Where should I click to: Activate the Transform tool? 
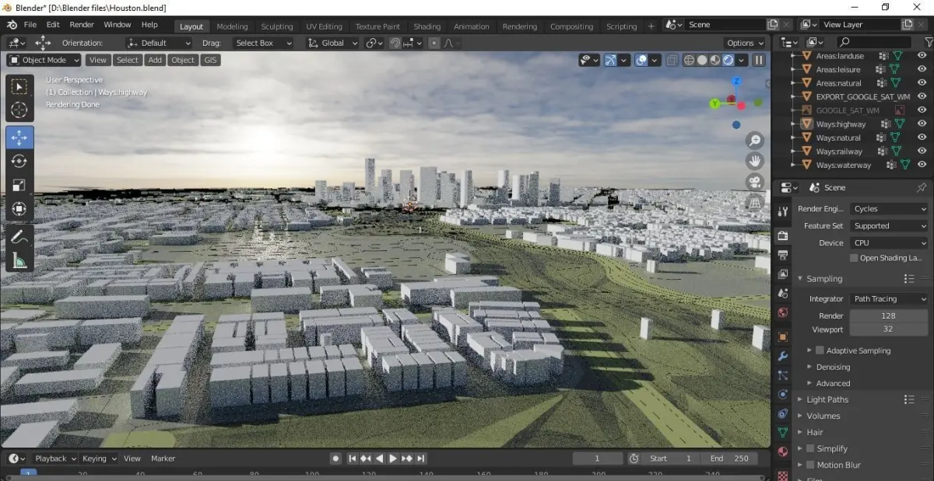click(19, 208)
